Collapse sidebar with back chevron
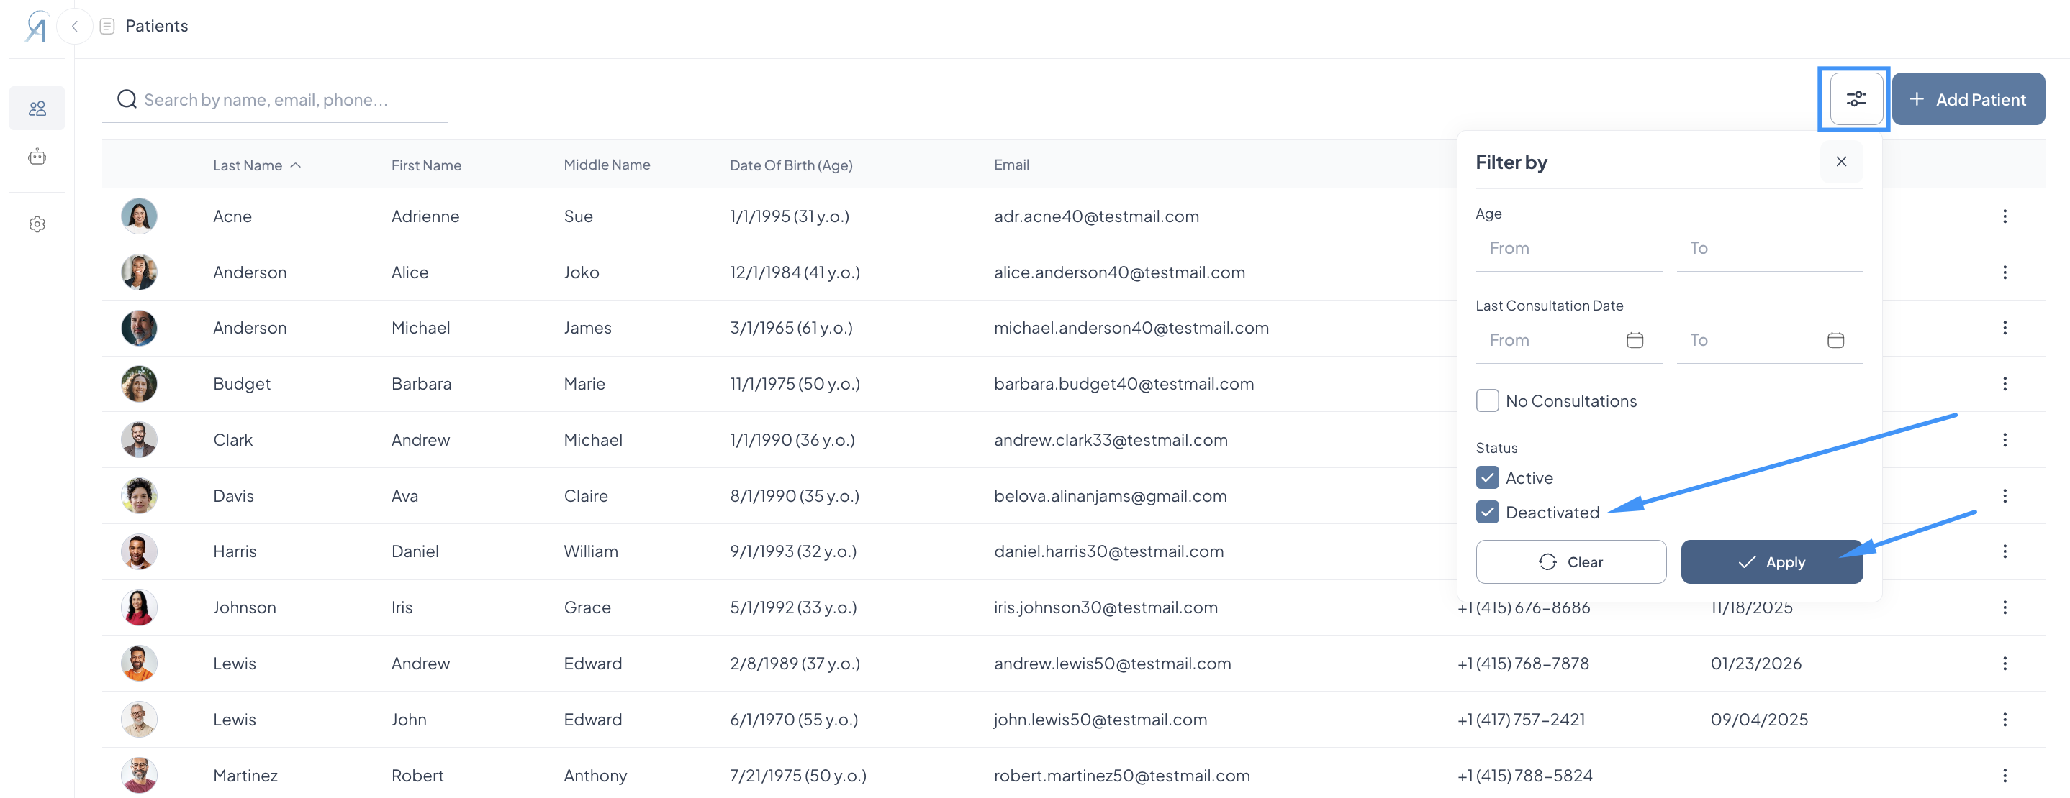Screen dimensions: 2070x798 74,27
